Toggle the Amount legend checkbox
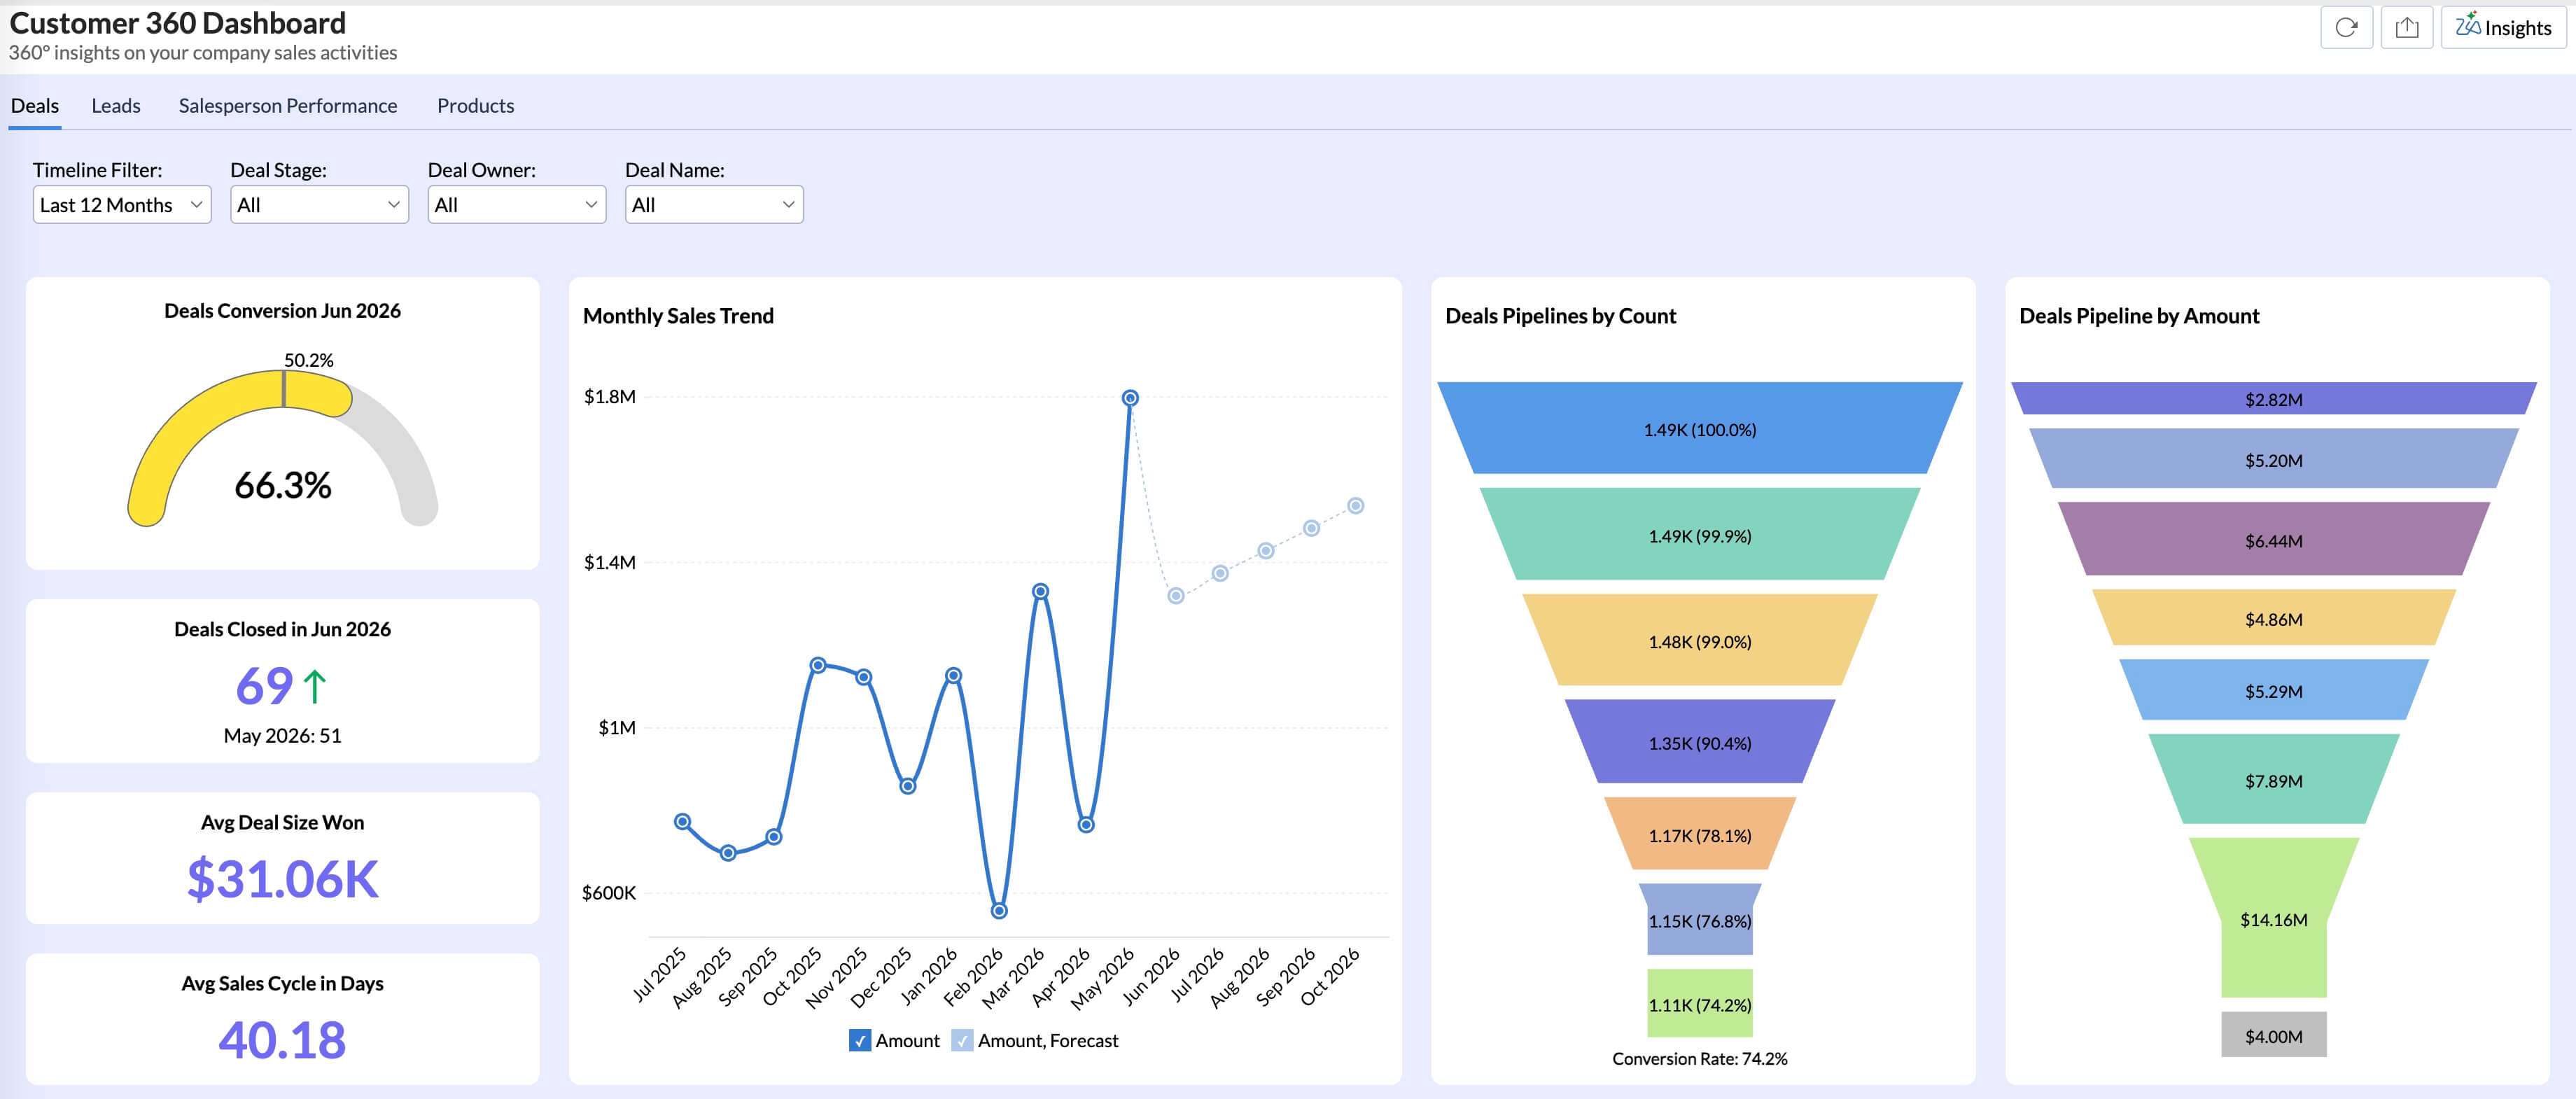The image size is (2576, 1099). pos(860,1040)
